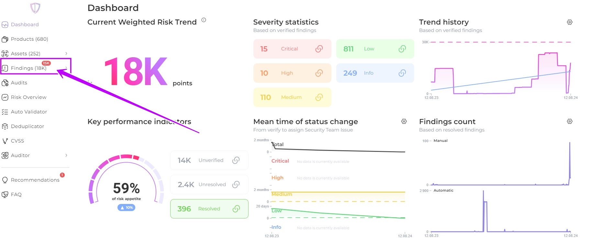Expand the Findings (18K) submenu chevron
589x244 pixels.
tap(66, 68)
